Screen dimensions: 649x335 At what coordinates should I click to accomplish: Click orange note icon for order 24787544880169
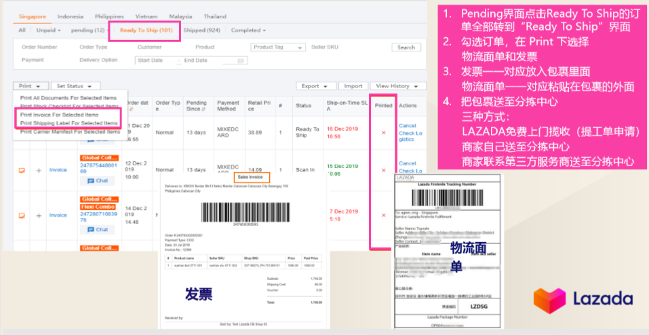(22, 170)
